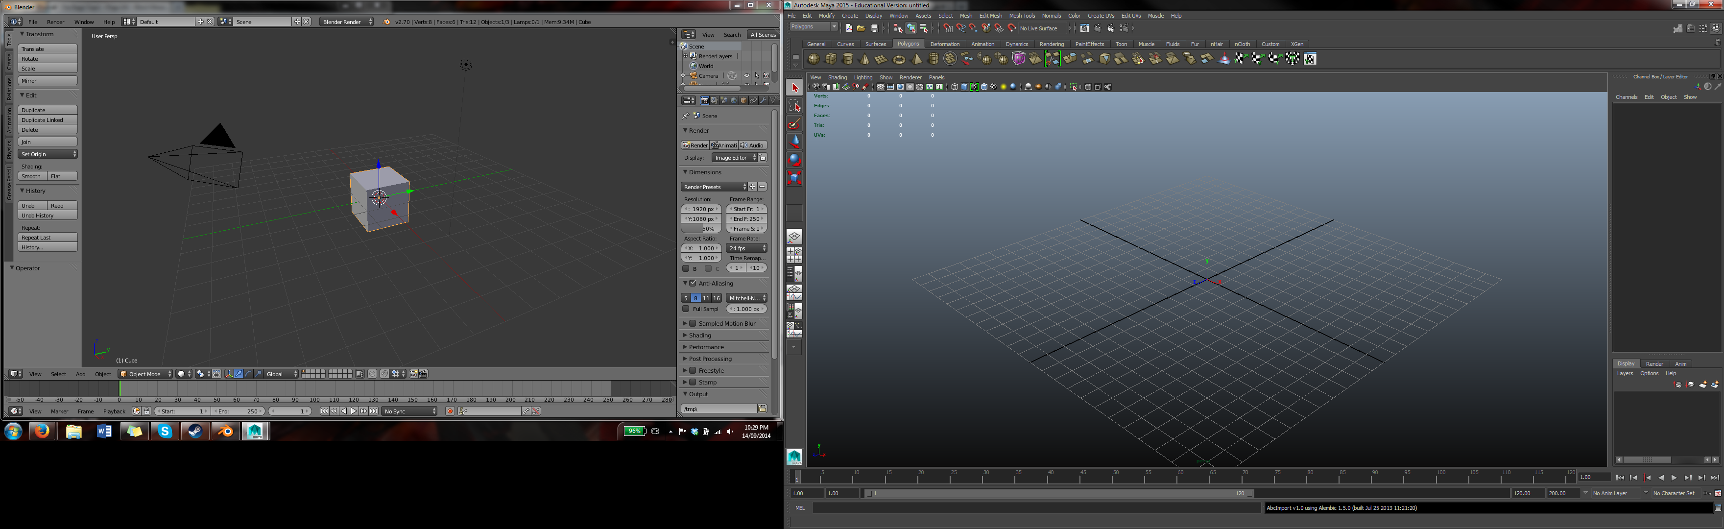Click the polygon cone shelf icon
The image size is (1724, 529).
click(864, 59)
